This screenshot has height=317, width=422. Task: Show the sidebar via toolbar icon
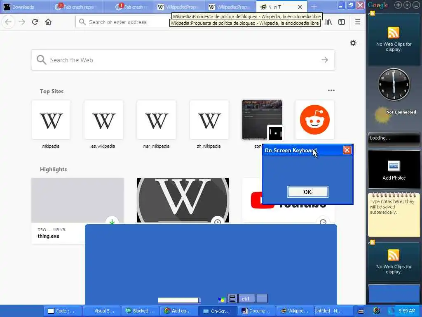point(342,22)
